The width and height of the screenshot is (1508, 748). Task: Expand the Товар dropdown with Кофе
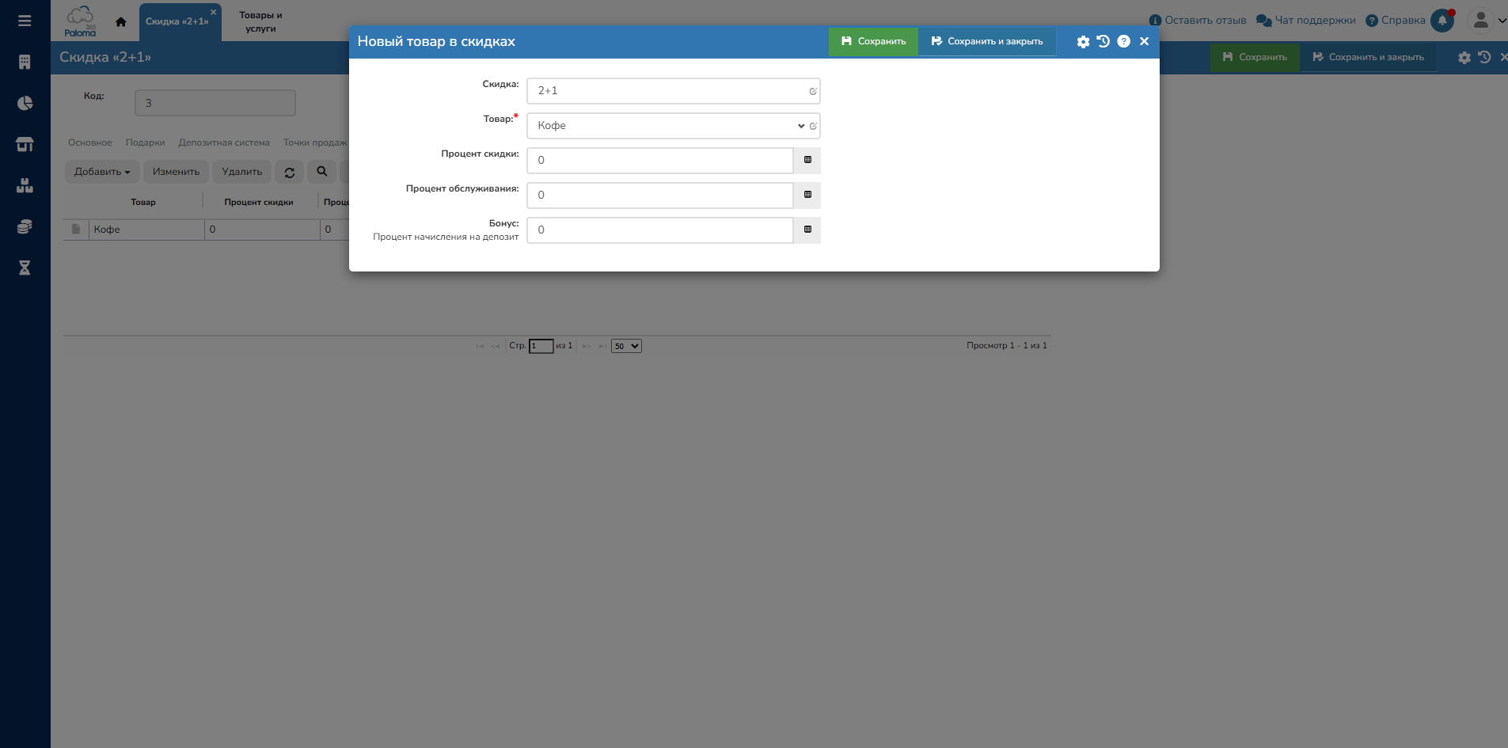coord(800,126)
